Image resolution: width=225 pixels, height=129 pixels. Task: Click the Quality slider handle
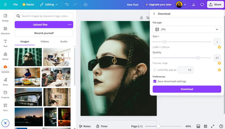198,58
